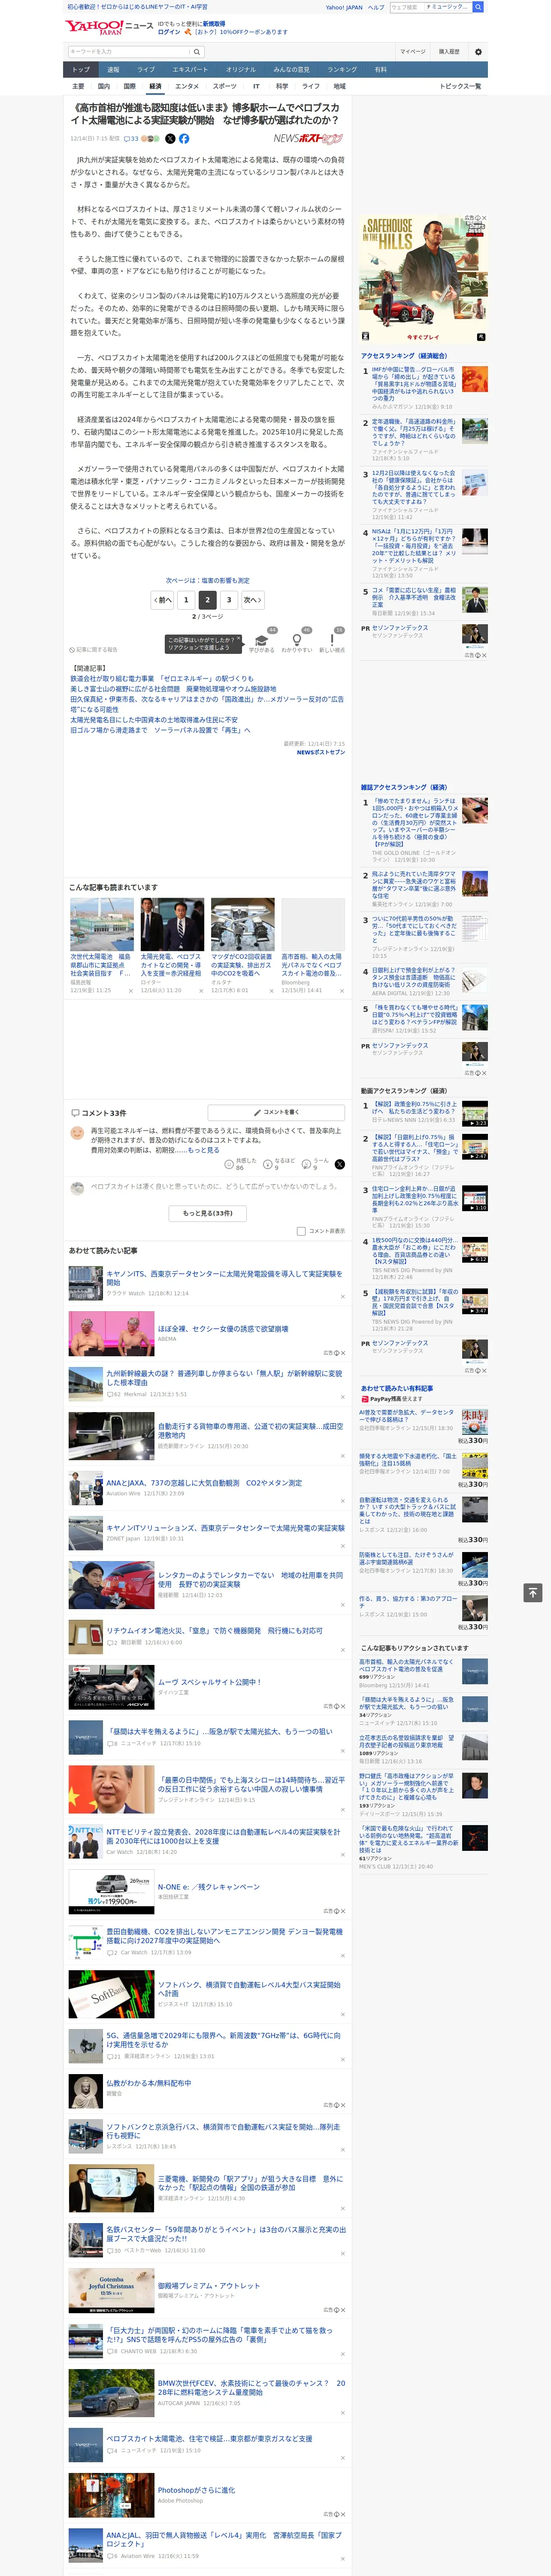The height and width of the screenshot is (2576, 551).
Task: Click the Yahoo! JAPAN top link
Action: [344, 7]
